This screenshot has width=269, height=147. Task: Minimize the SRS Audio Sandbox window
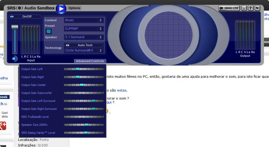(244, 8)
